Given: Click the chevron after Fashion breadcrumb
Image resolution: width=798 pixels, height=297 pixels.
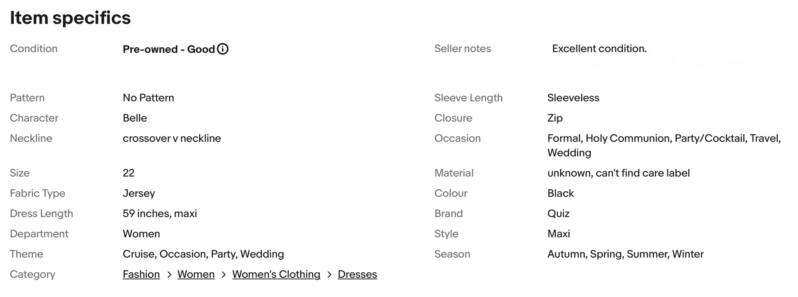Looking at the screenshot, I should coord(169,275).
